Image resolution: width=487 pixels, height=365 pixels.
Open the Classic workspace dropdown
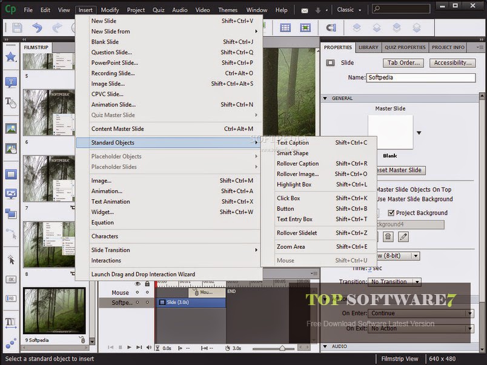click(x=349, y=10)
